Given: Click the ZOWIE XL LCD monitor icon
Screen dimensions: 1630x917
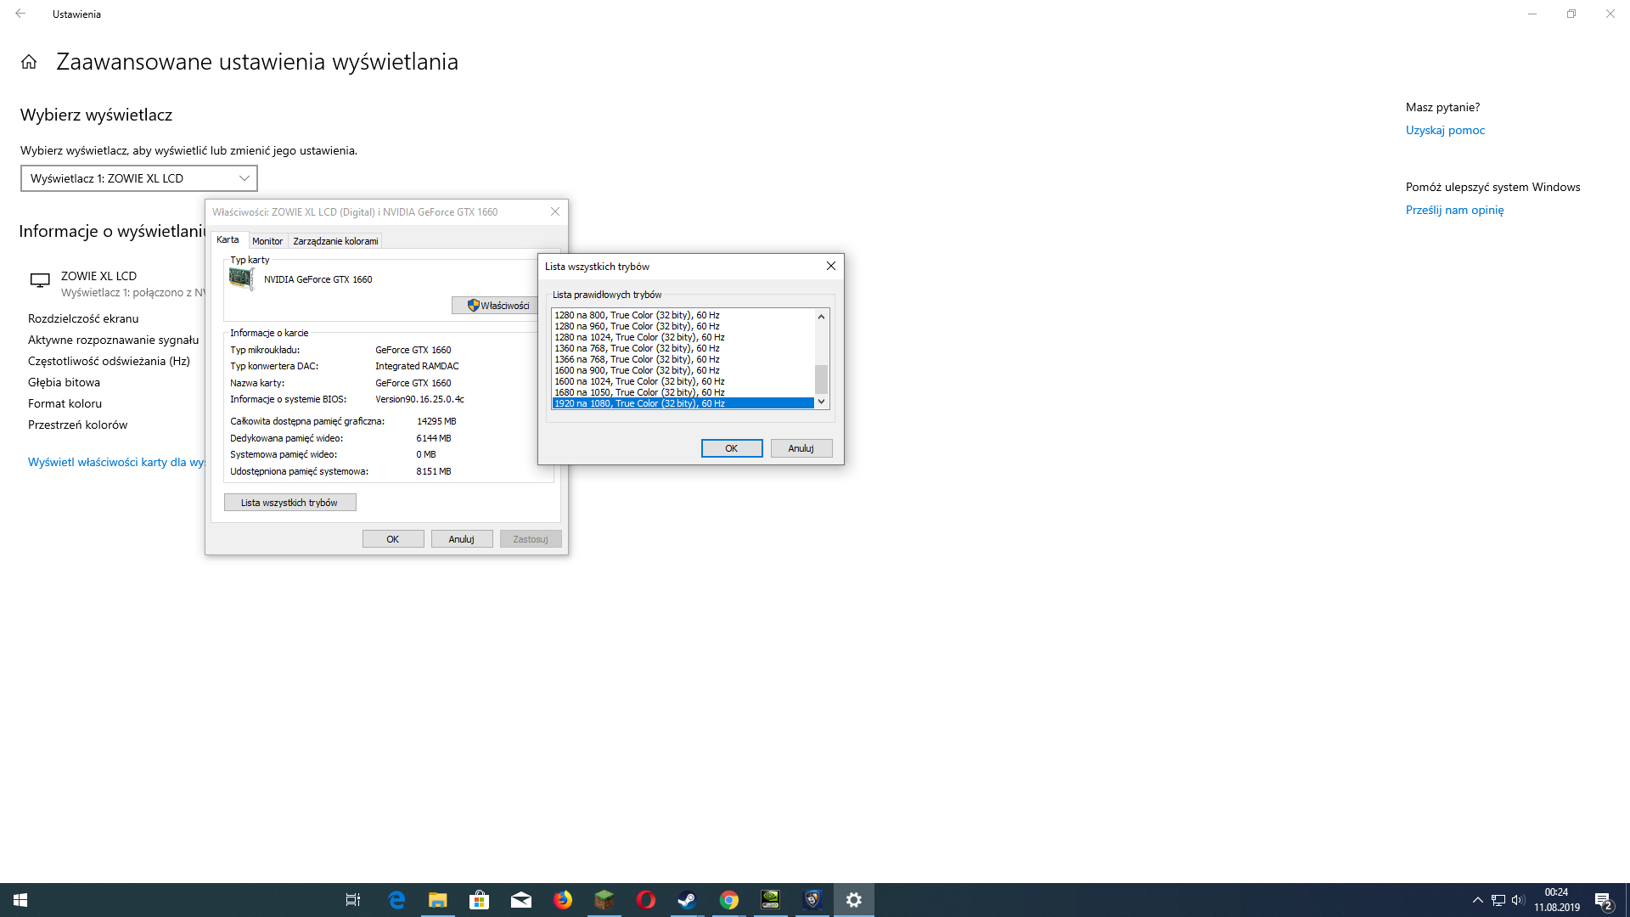Looking at the screenshot, I should pyautogui.click(x=40, y=280).
